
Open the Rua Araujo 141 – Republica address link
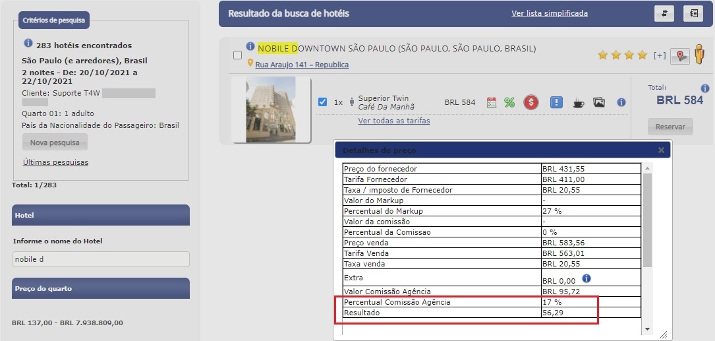tap(302, 65)
